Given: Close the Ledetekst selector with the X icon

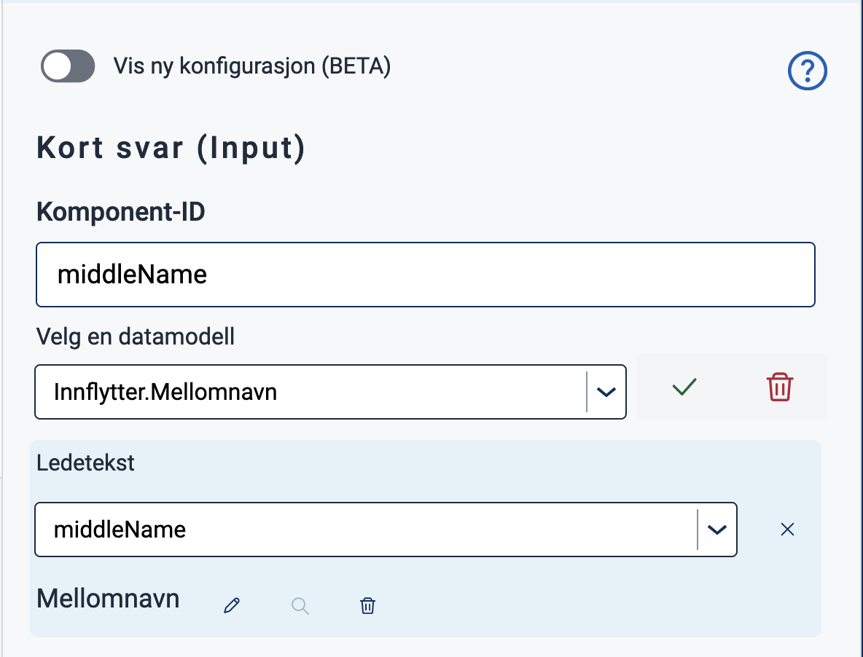Looking at the screenshot, I should point(787,530).
